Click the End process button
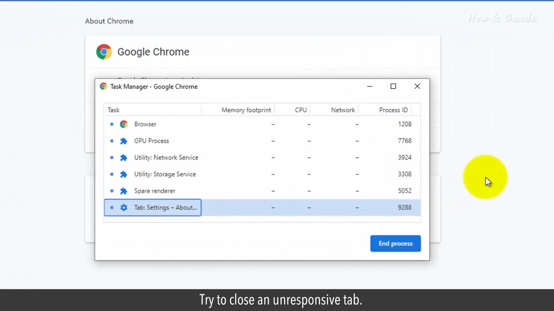554x311 pixels. coord(396,244)
